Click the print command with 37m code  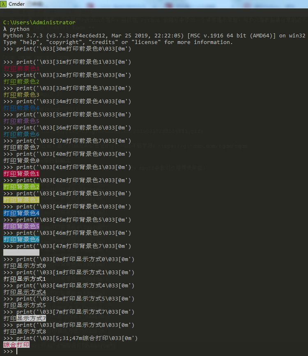(x=67, y=141)
